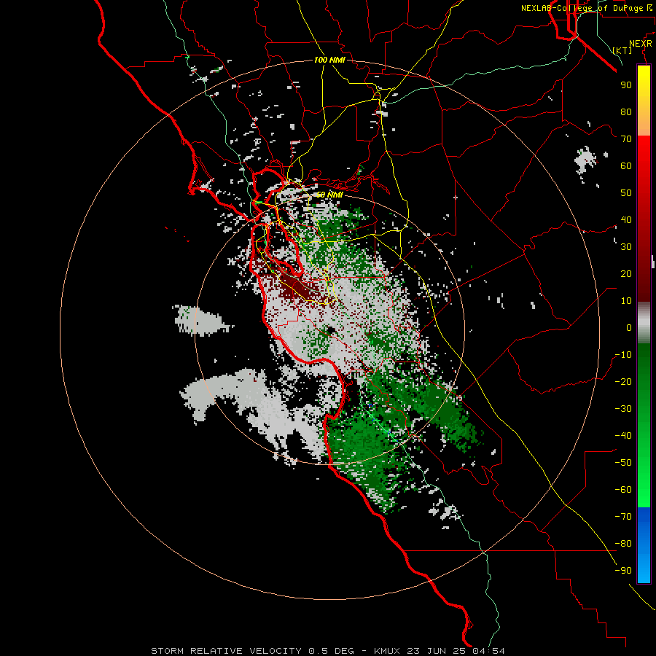
Task: Click the "100 NMI" range ring label
Action: [329, 60]
